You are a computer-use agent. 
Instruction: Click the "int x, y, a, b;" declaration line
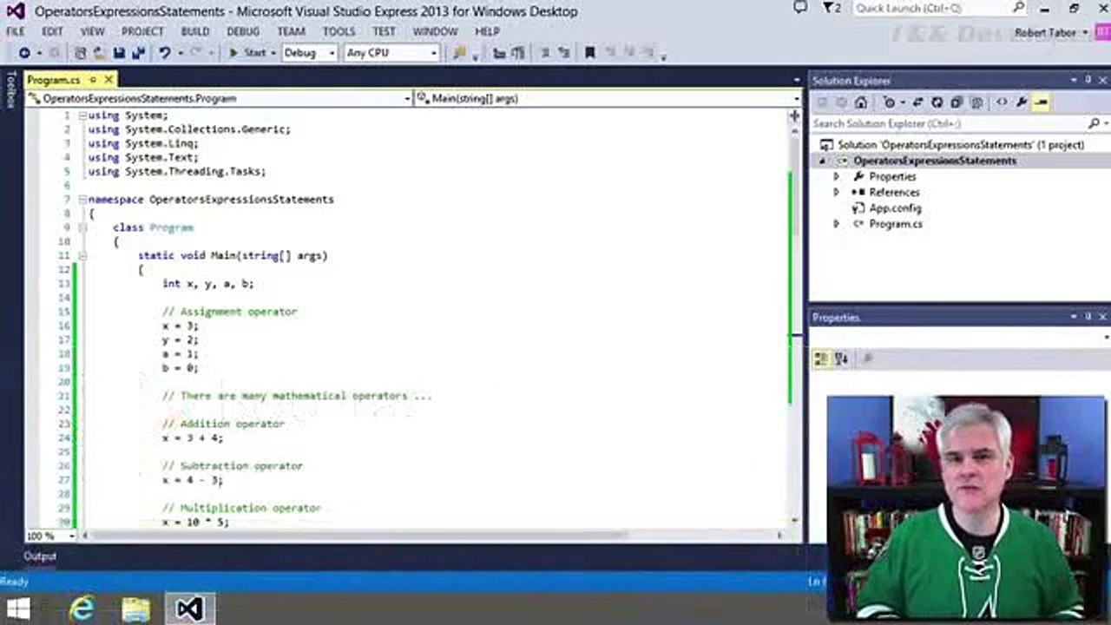(208, 284)
